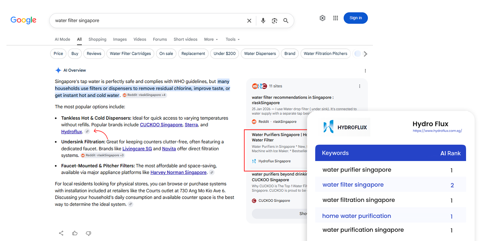Screen dimensions: 481x241
Task: Open the Novita link
Action: [x=169, y=149]
